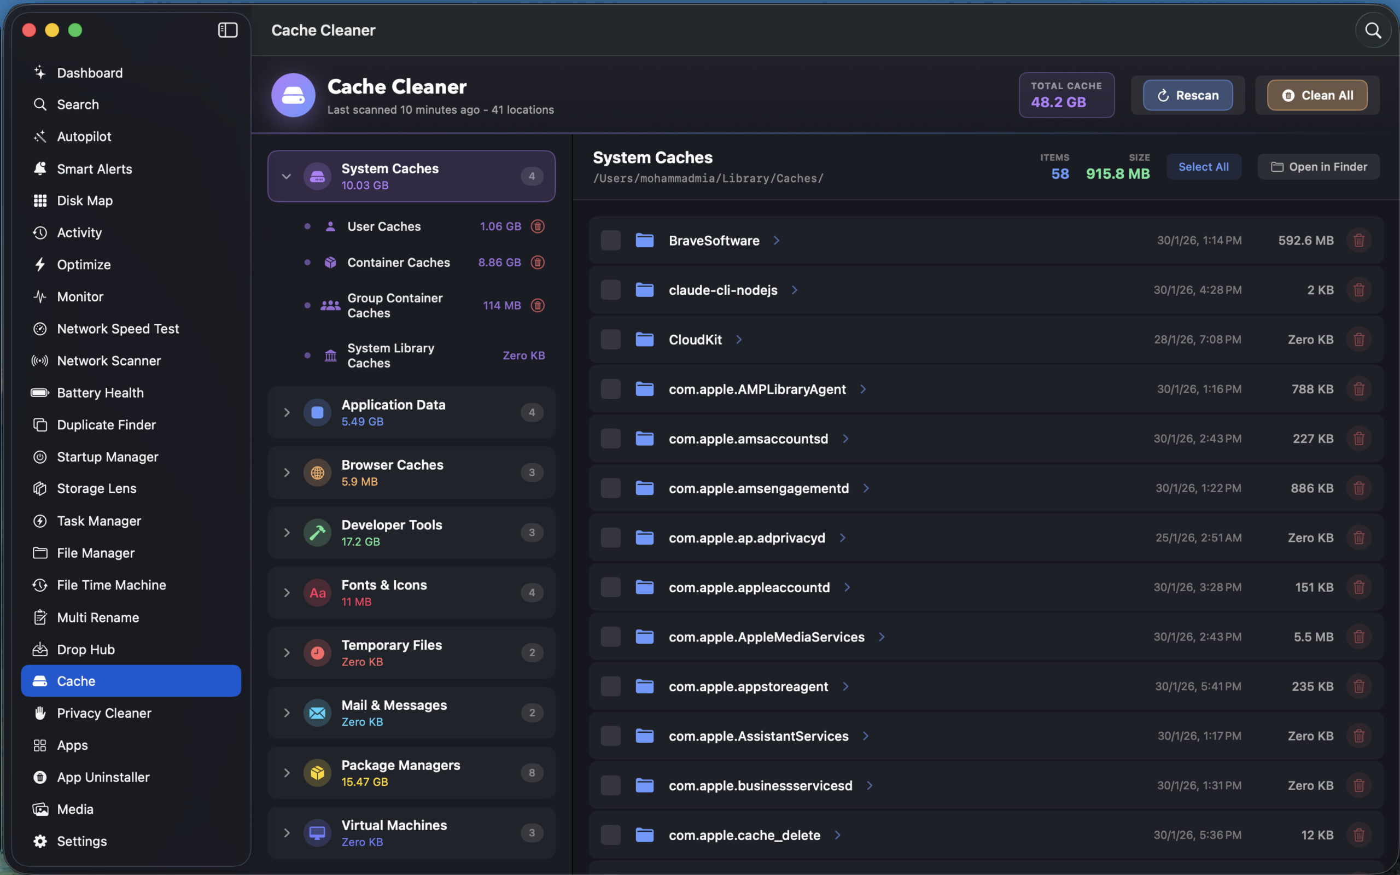Click the Rescan button

1188,95
